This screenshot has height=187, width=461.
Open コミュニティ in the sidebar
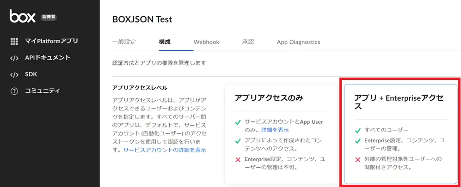pyautogui.click(x=42, y=90)
